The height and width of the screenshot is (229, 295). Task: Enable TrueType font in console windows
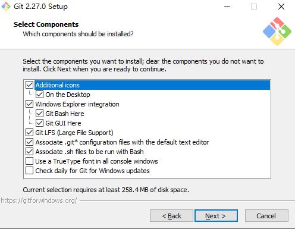tap(29, 161)
